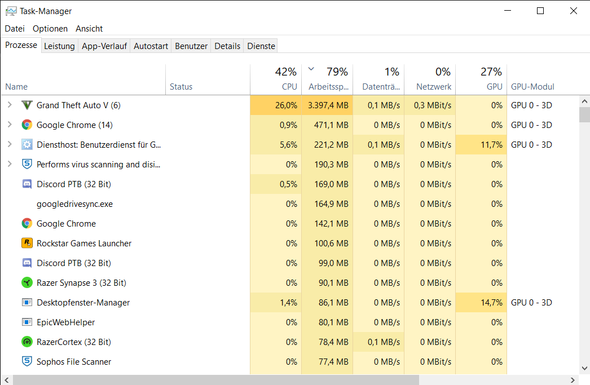The width and height of the screenshot is (590, 385).
Task: Click the Sophos File Scanner icon
Action: coord(27,361)
